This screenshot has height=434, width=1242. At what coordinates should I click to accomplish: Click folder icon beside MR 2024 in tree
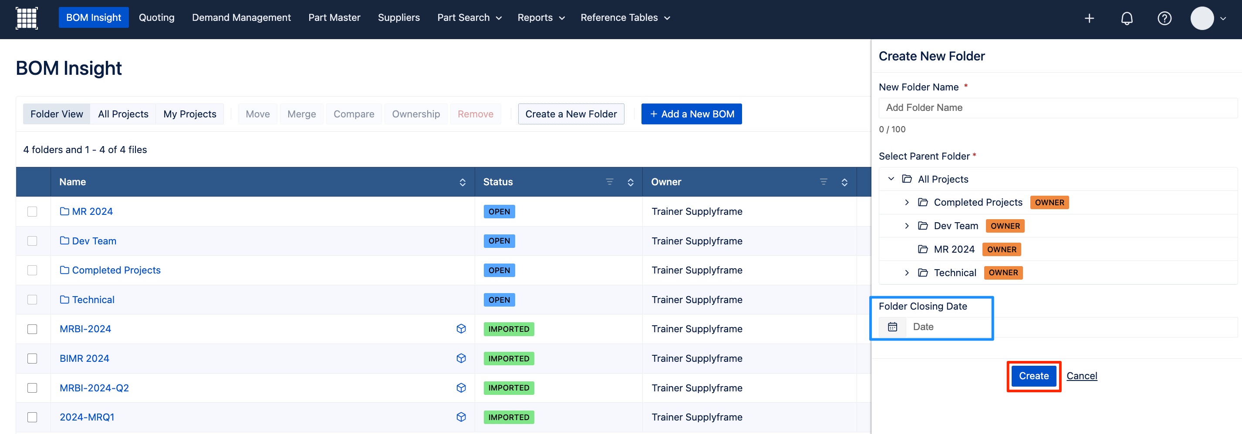(x=923, y=249)
